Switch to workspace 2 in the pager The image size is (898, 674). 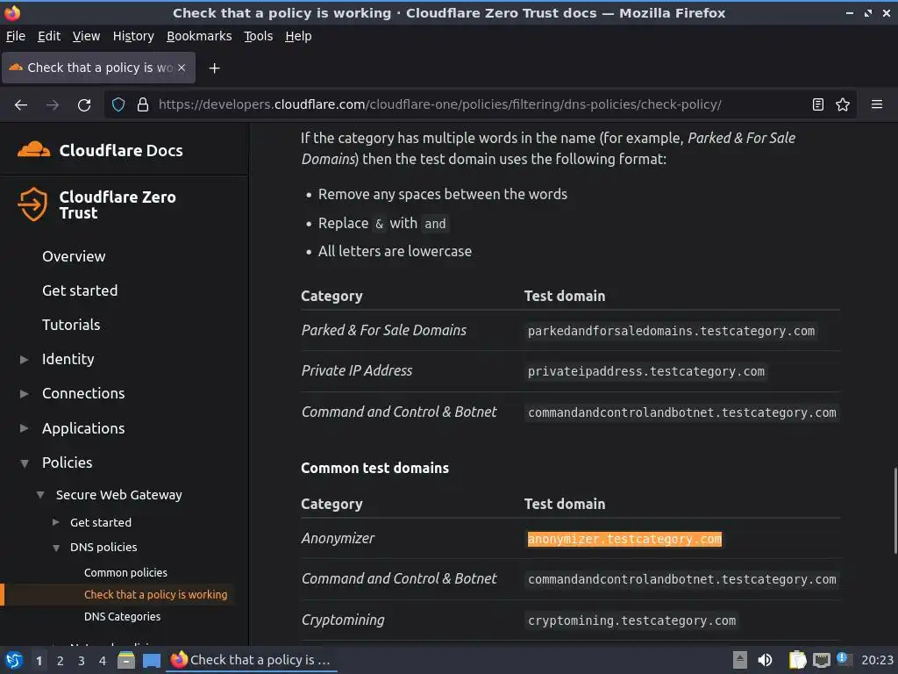point(61,661)
